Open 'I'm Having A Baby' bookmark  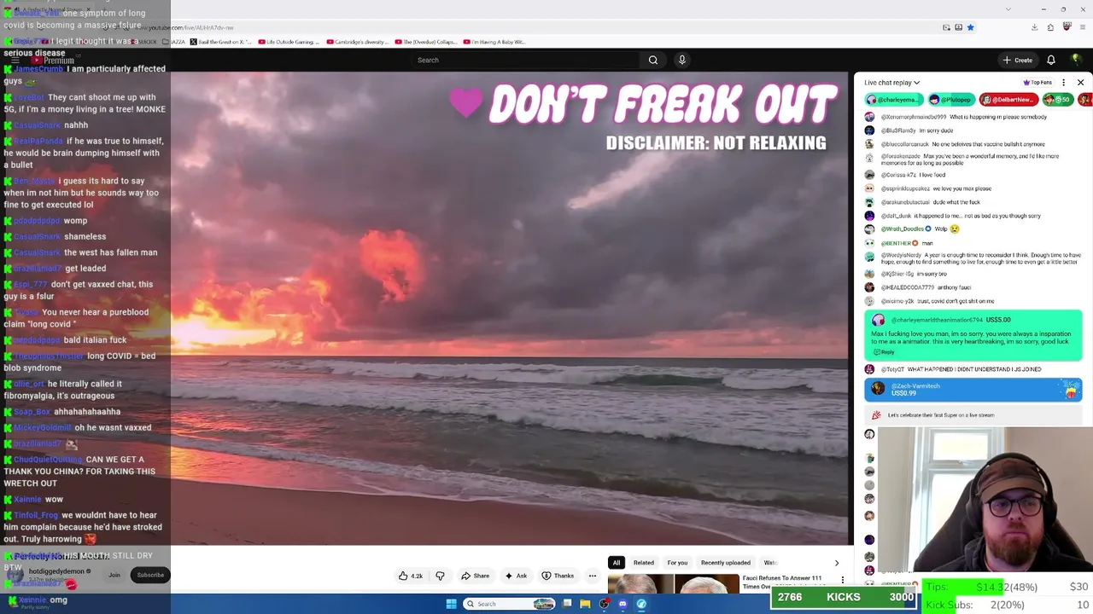coord(494,42)
